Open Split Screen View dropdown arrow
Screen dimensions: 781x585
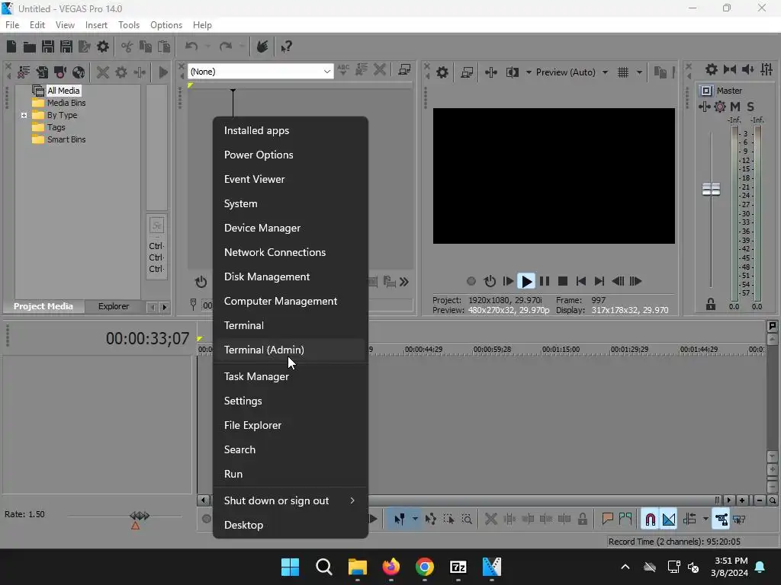[x=529, y=72]
